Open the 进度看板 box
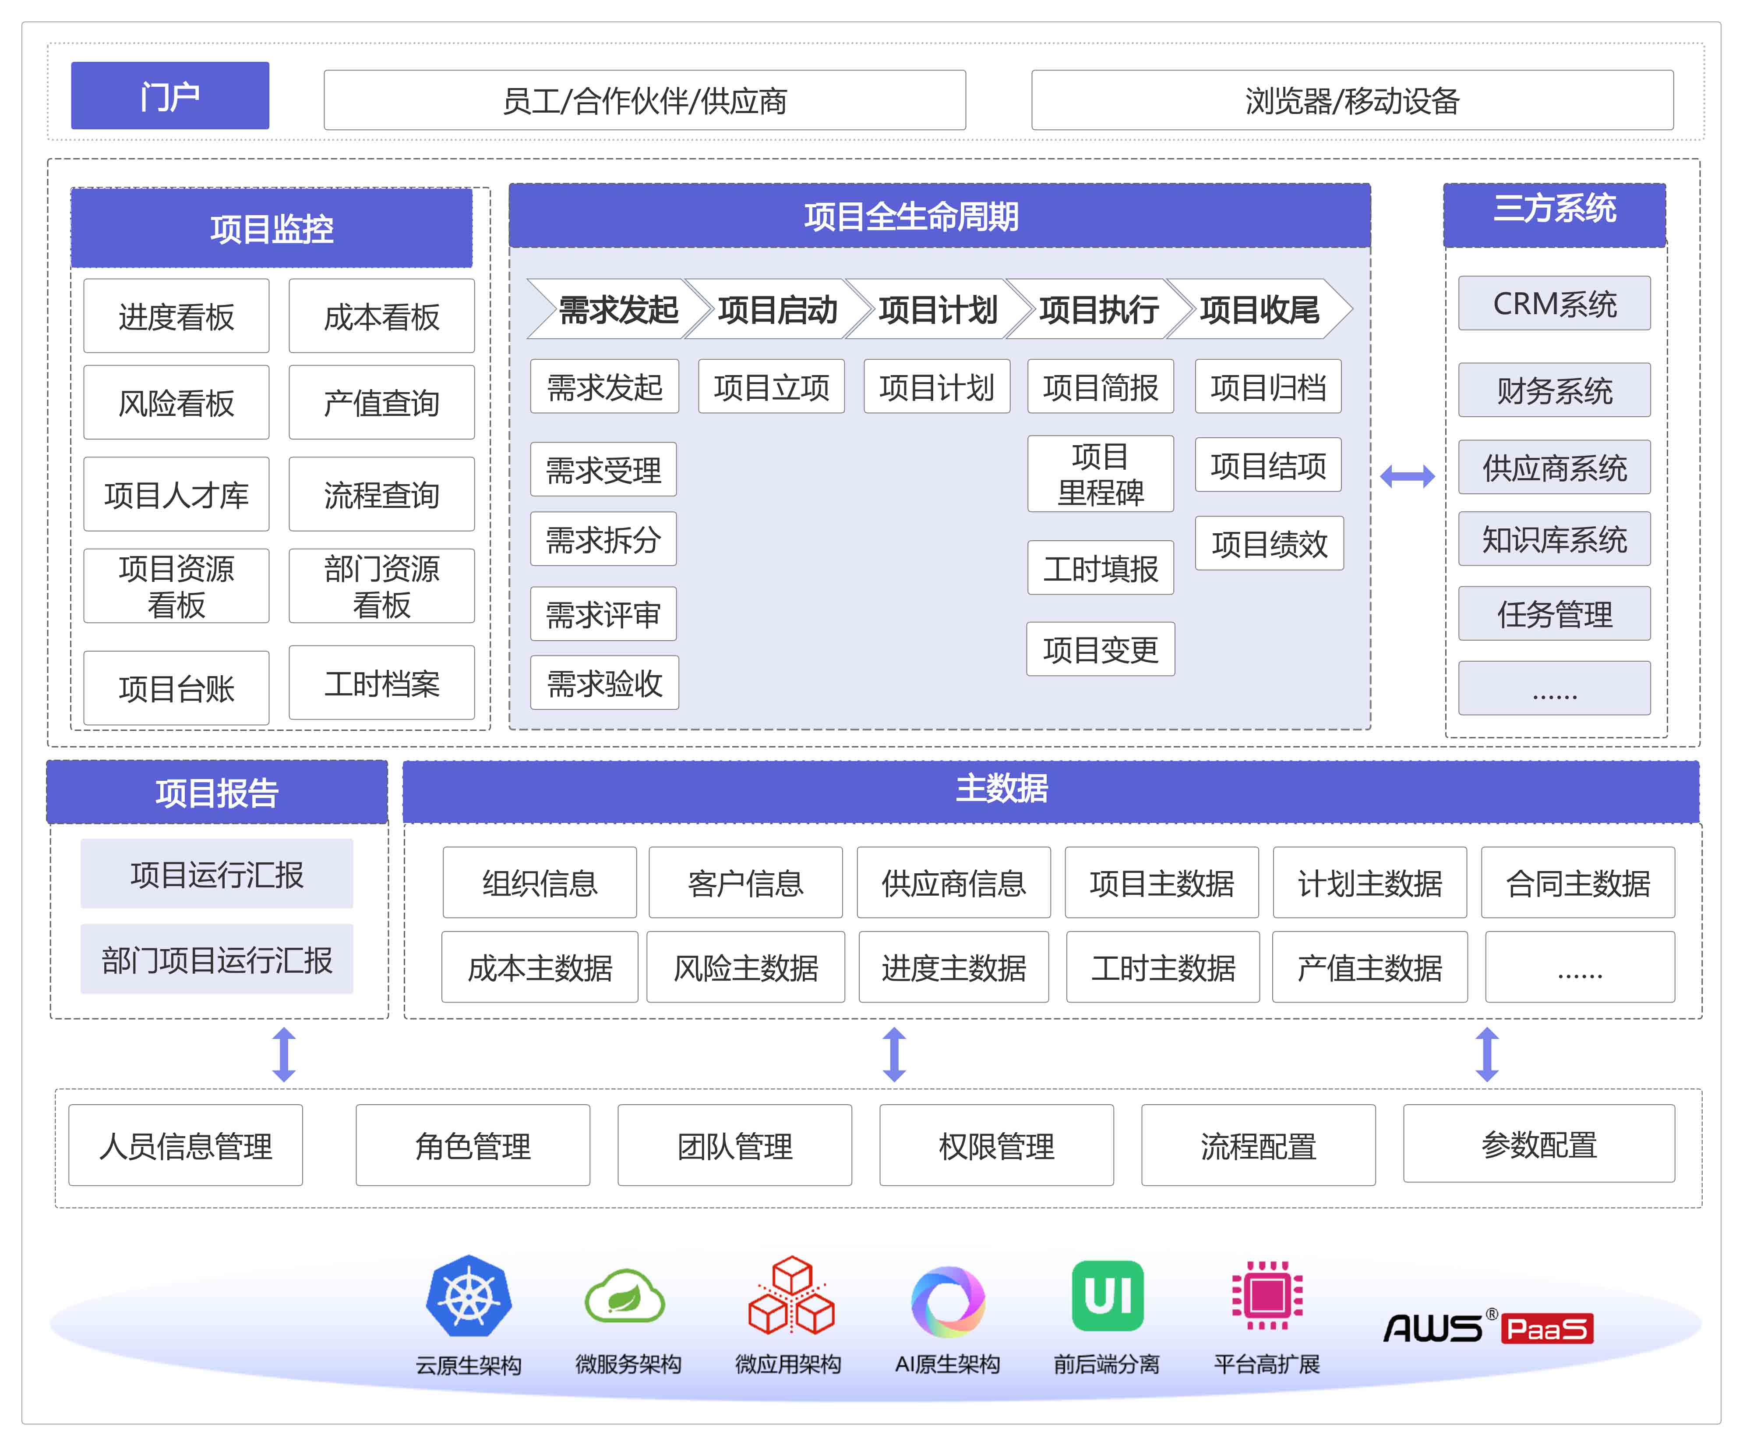This screenshot has height=1446, width=1743. click(x=176, y=316)
